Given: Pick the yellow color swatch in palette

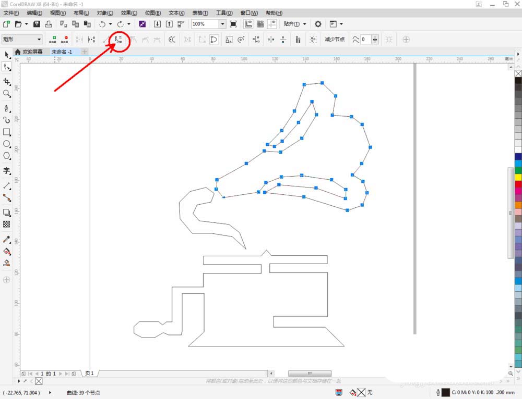Looking at the screenshot, I should (518, 177).
